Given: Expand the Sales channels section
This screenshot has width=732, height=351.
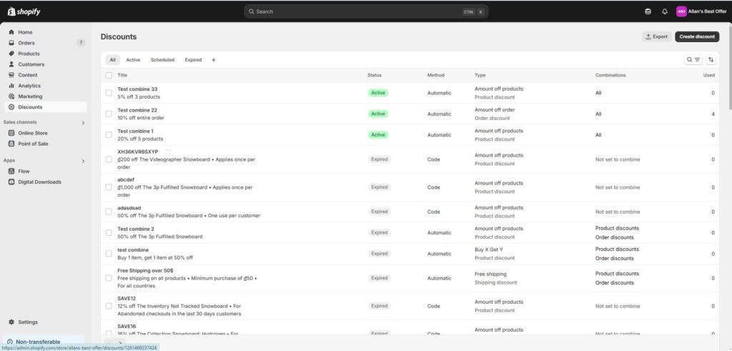Looking at the screenshot, I should 83,122.
